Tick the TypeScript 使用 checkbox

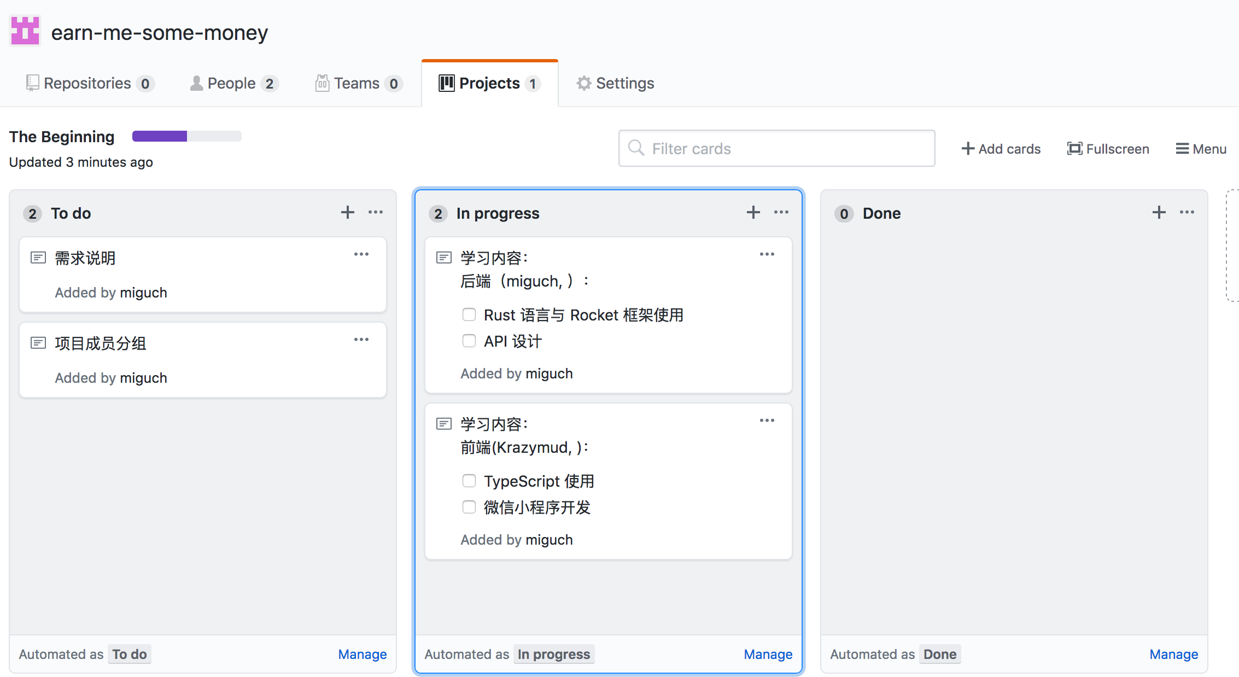(469, 481)
